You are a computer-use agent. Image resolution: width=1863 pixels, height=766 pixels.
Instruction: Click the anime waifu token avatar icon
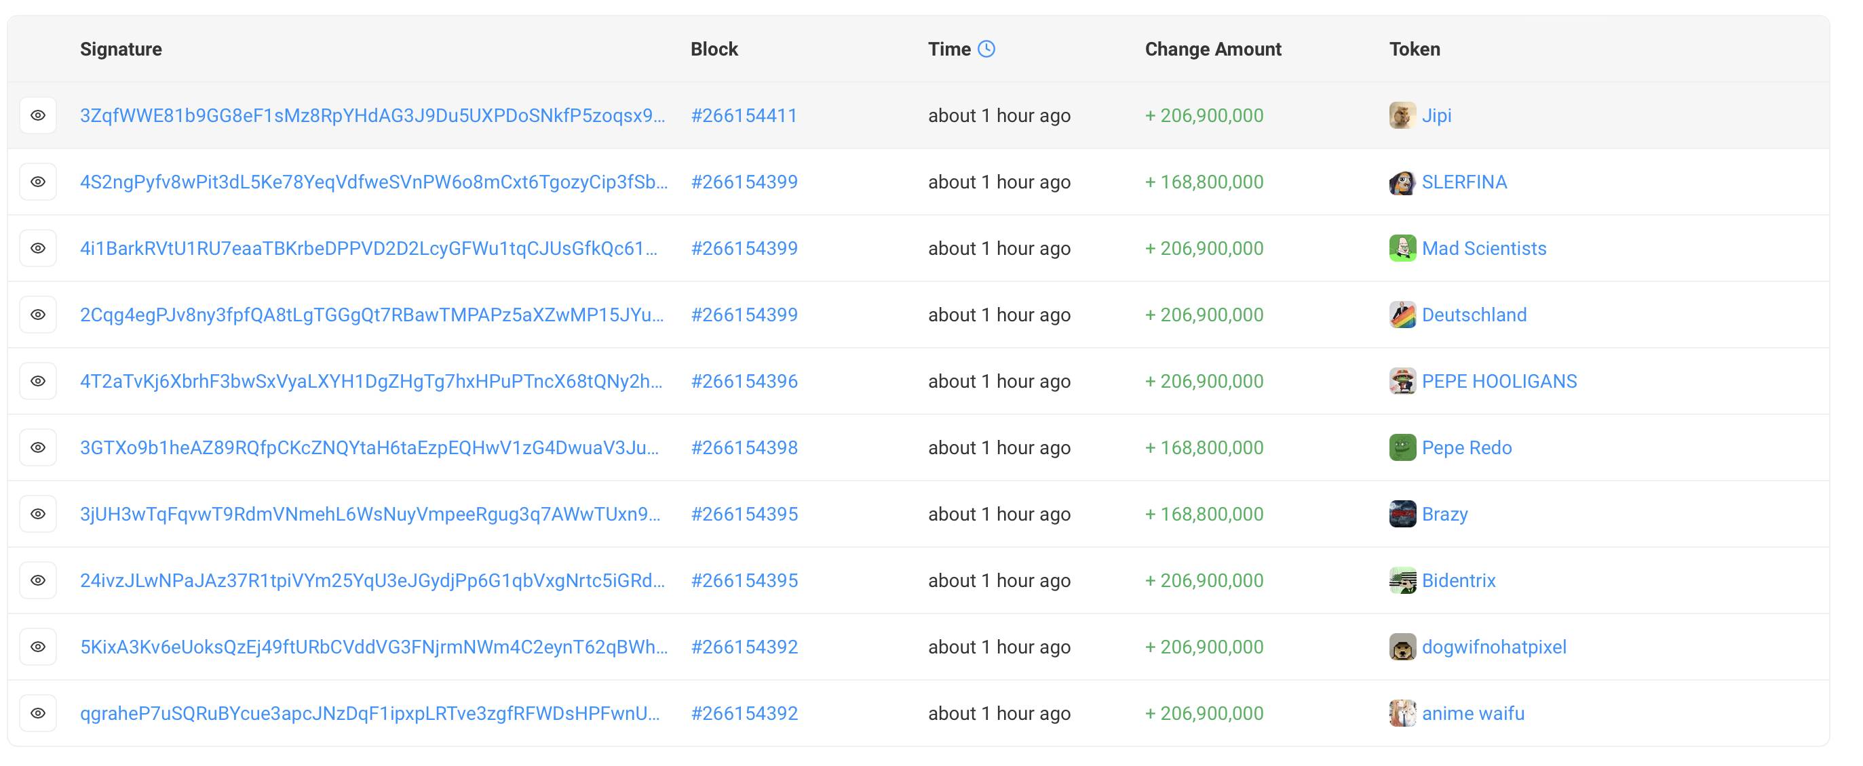pos(1402,714)
